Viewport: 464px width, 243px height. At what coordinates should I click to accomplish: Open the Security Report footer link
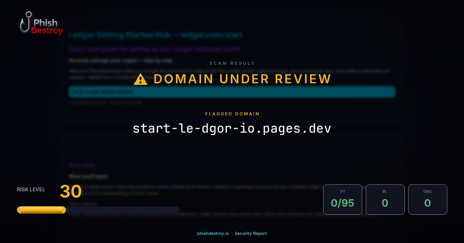[251, 233]
